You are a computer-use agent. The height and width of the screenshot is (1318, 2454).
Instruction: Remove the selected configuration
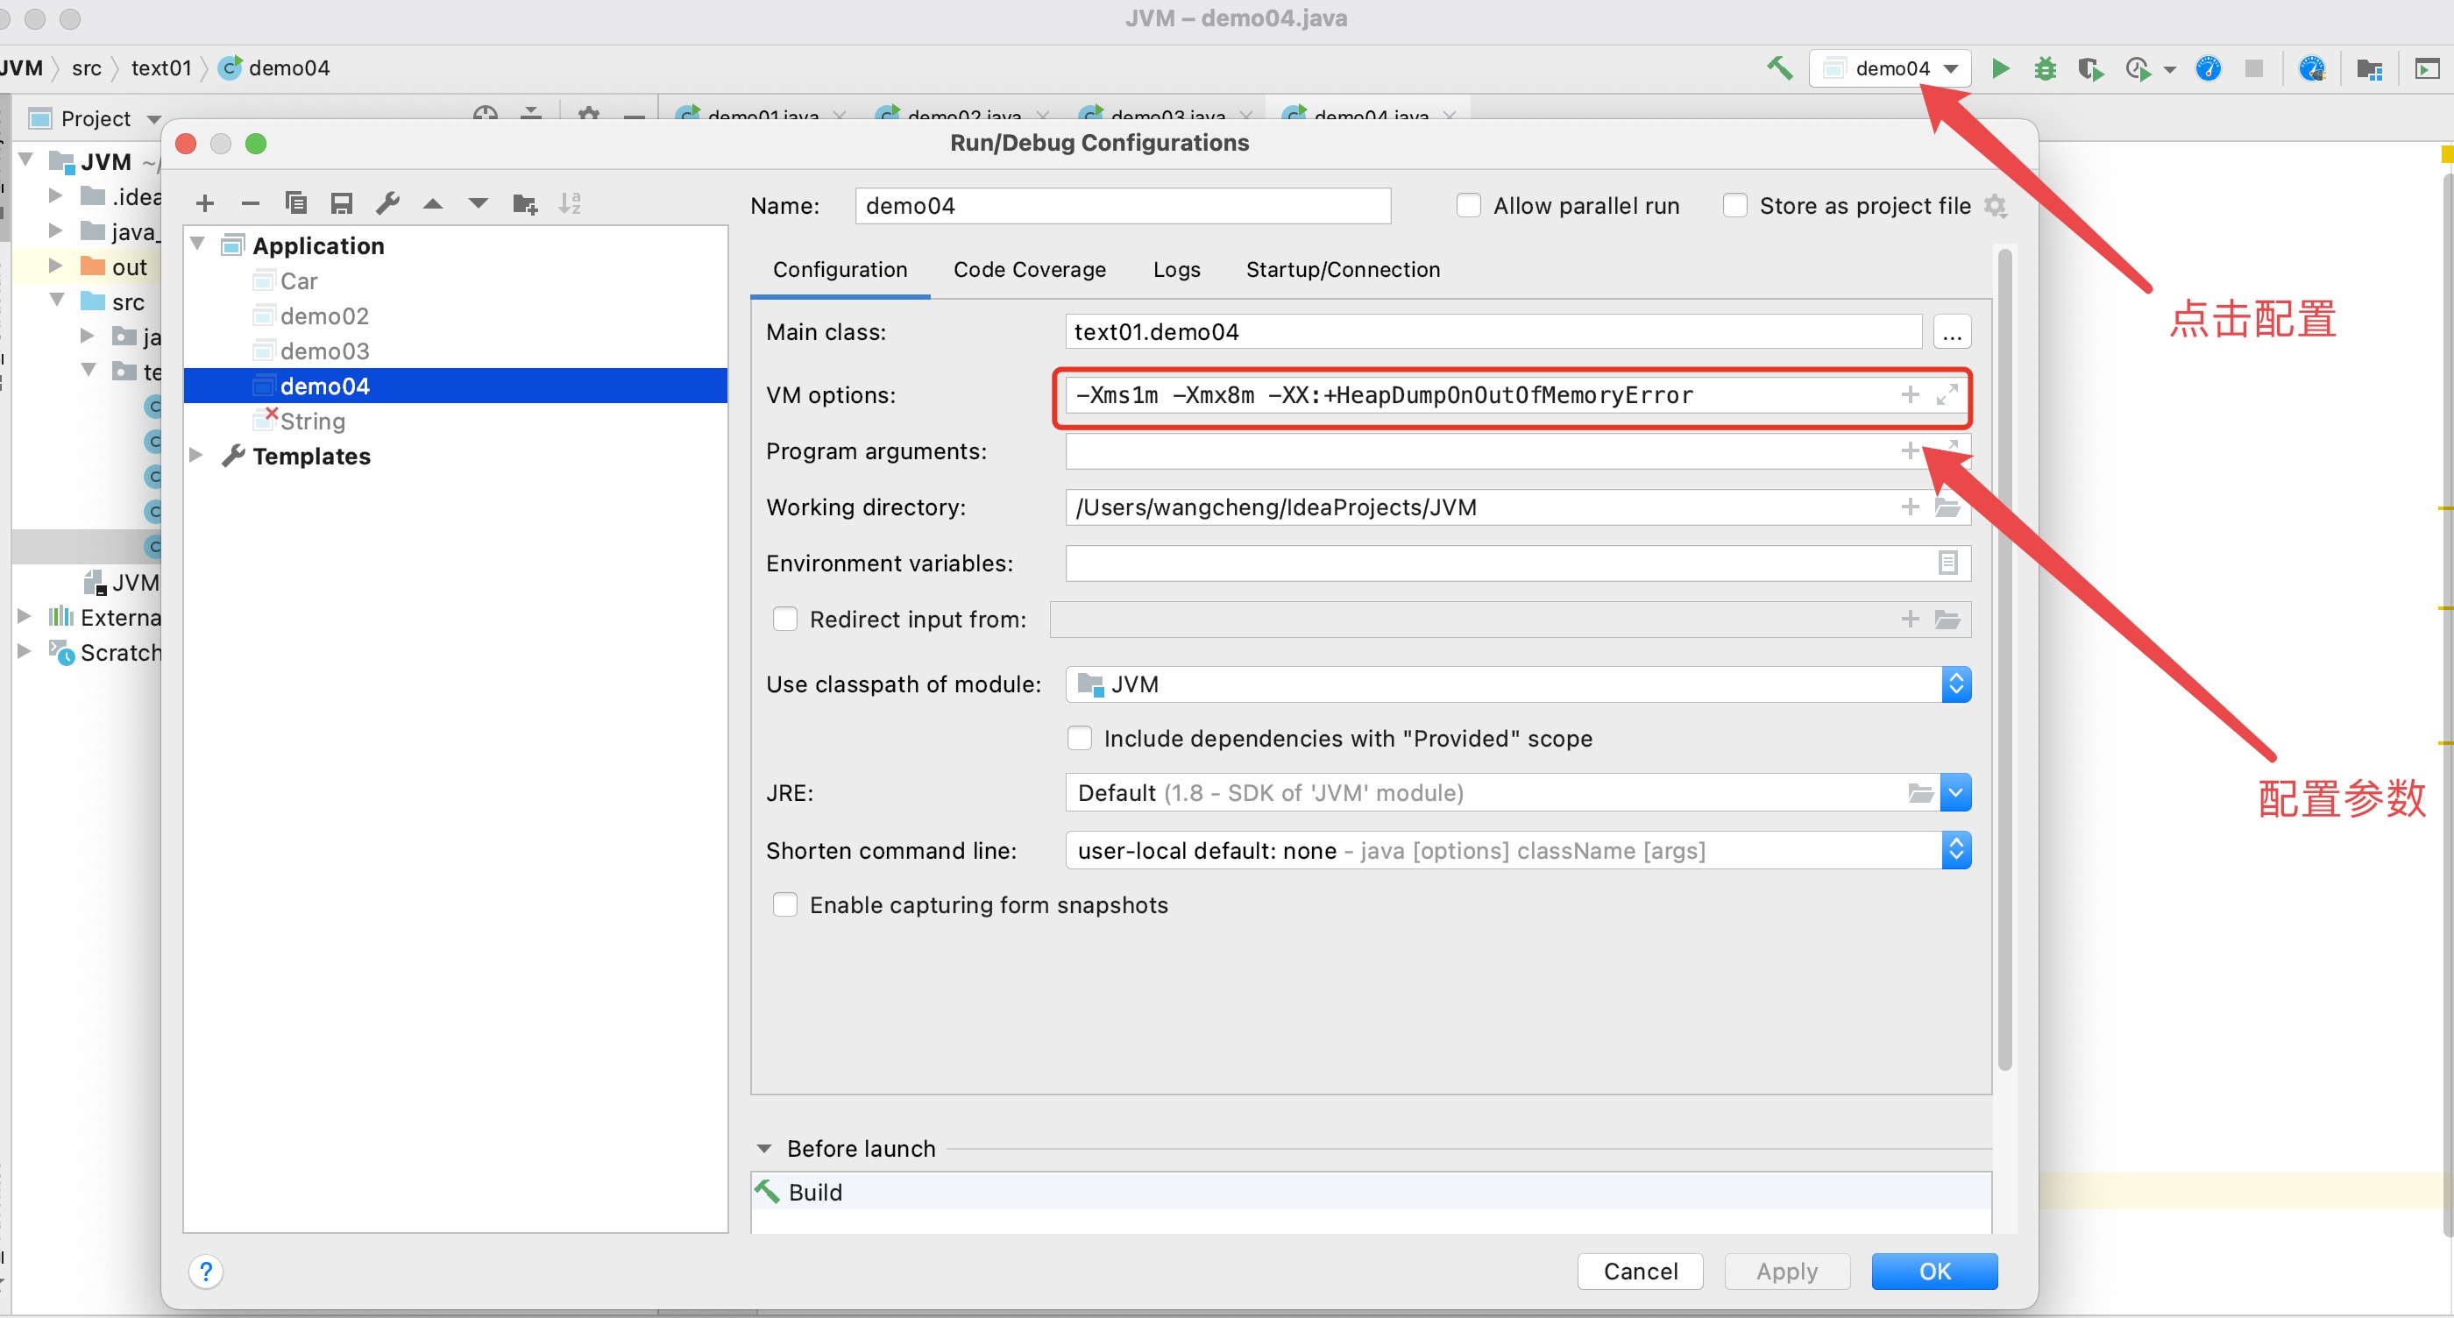251,202
